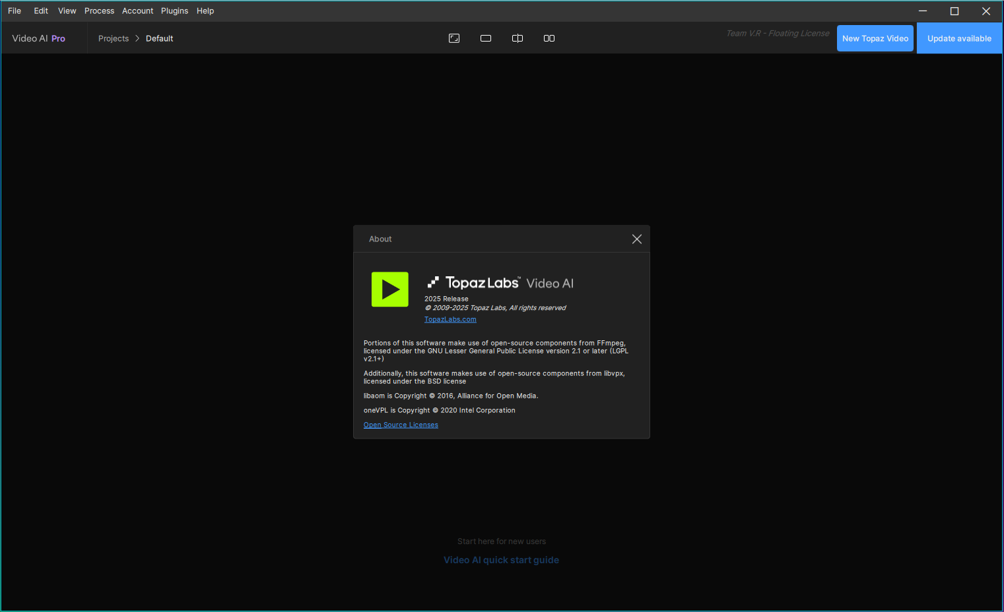Close the Video AI window
This screenshot has height=612, width=1004.
click(986, 11)
